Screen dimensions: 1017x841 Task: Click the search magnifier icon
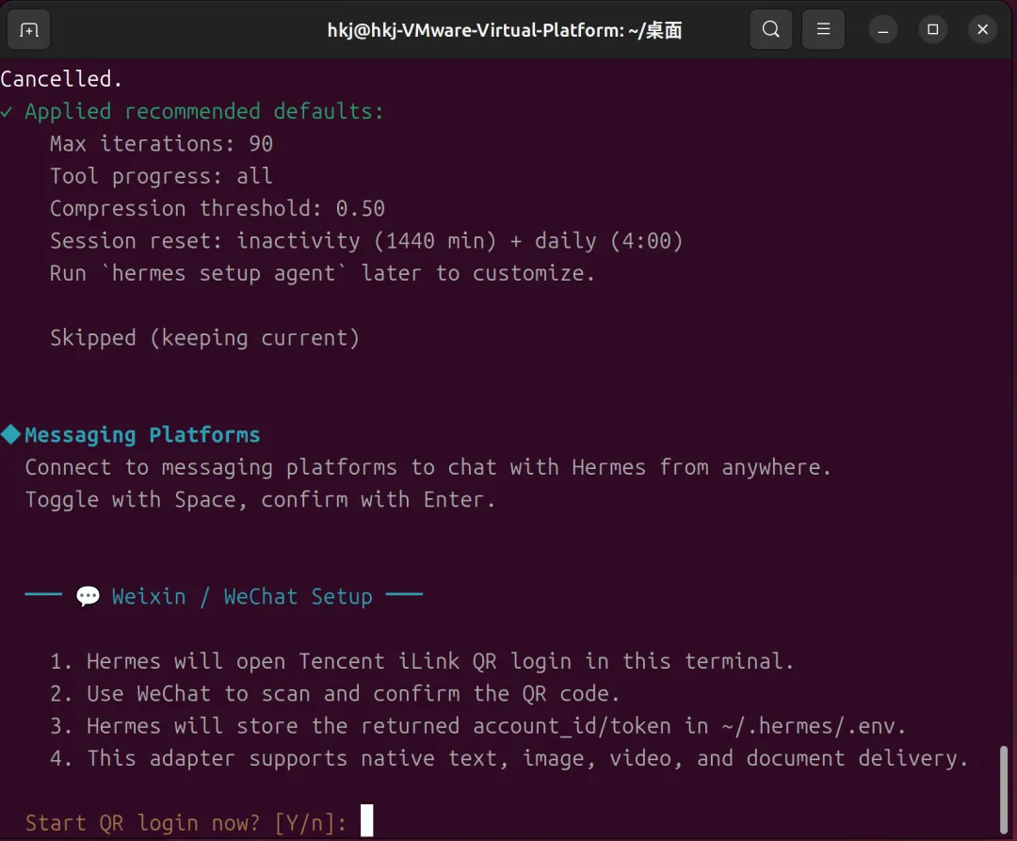point(770,30)
